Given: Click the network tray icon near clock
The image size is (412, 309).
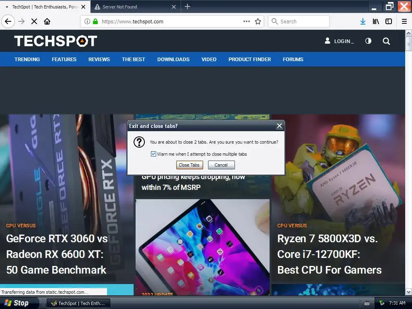Looking at the screenshot, I should point(382,303).
